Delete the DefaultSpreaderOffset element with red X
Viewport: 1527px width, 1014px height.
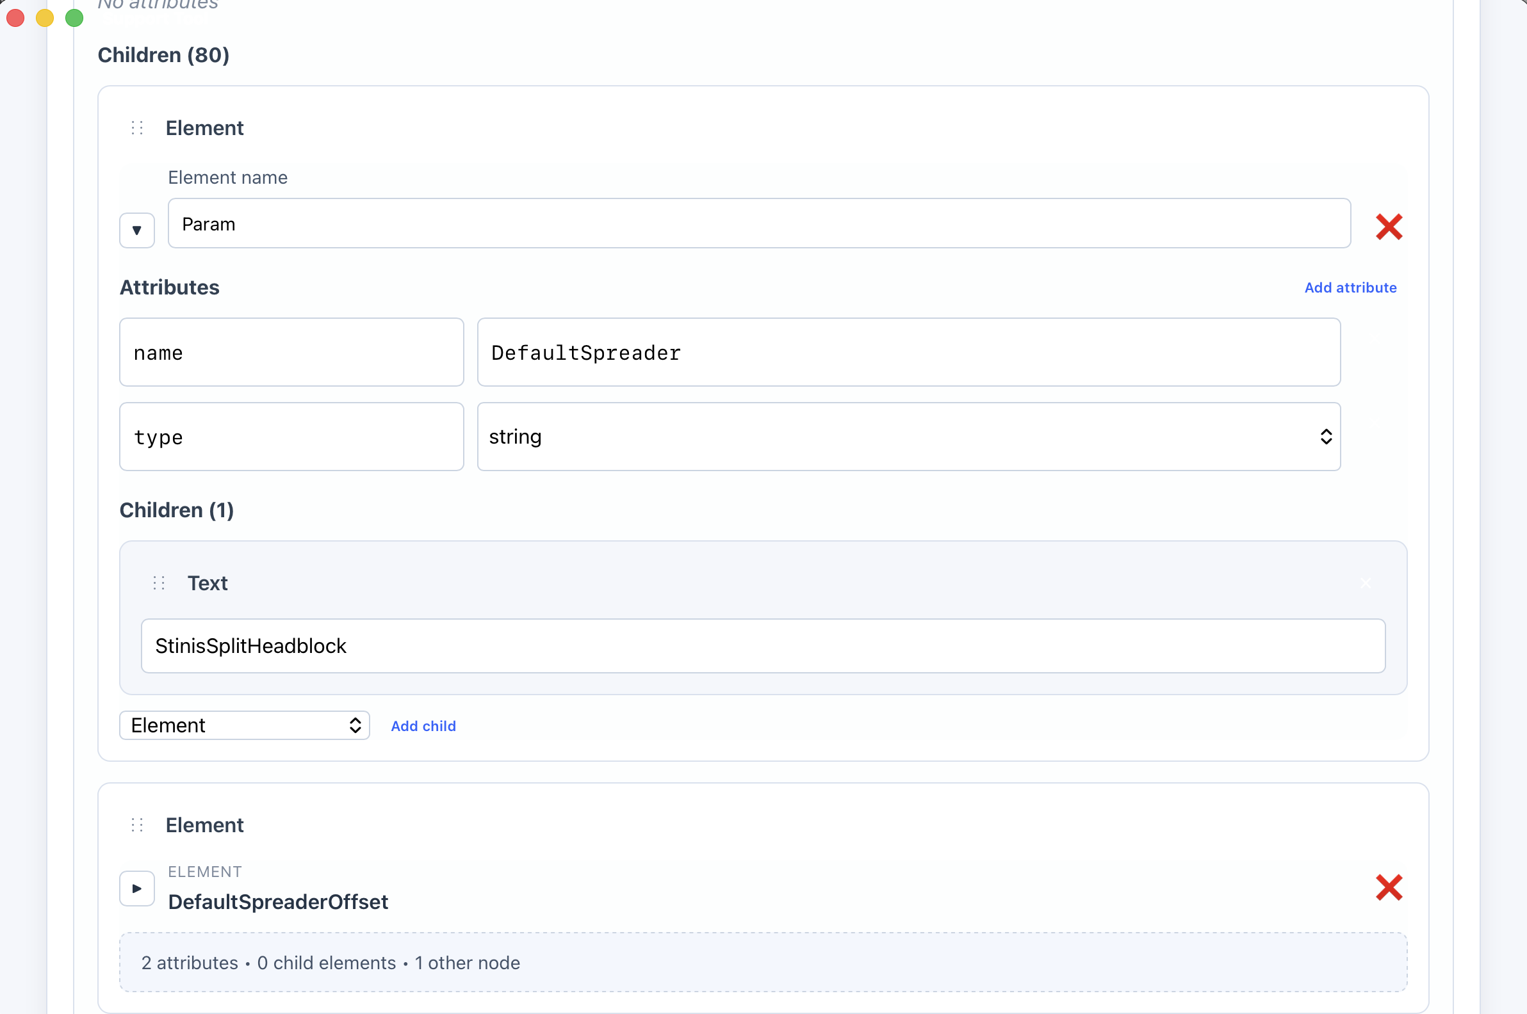[1389, 887]
